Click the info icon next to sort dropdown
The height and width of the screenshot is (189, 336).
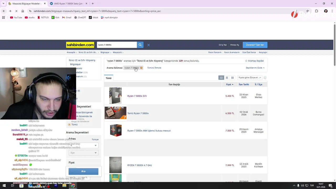[x=265, y=78]
